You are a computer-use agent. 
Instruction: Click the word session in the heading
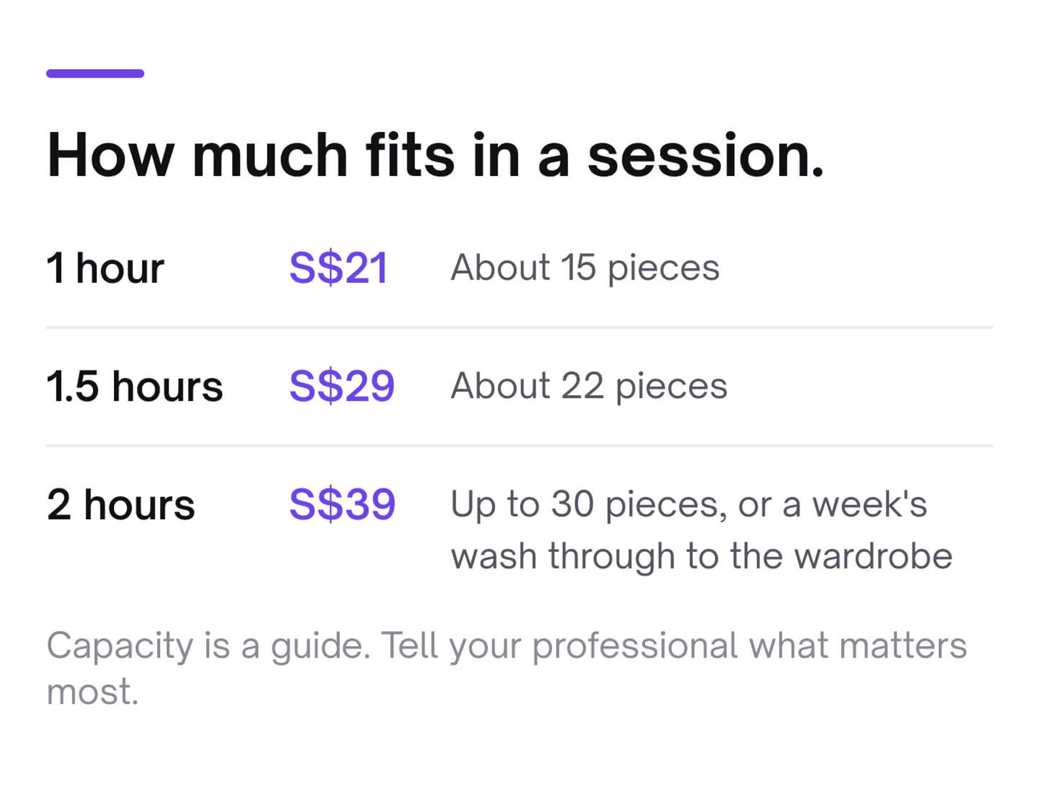pos(705,156)
